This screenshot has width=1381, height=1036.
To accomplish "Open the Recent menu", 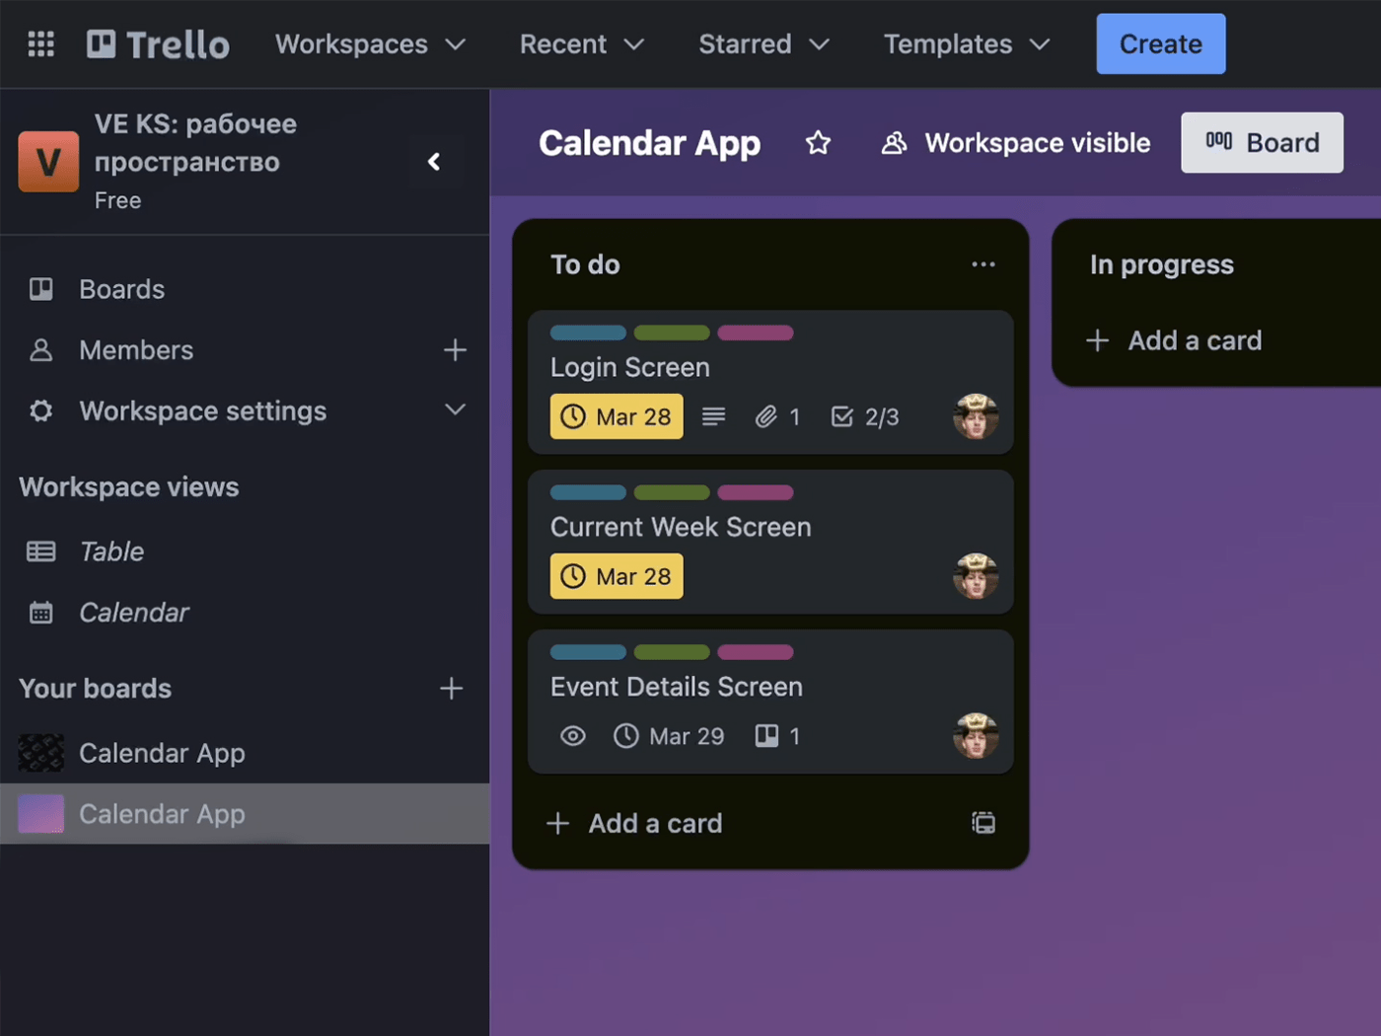I will click(x=581, y=43).
